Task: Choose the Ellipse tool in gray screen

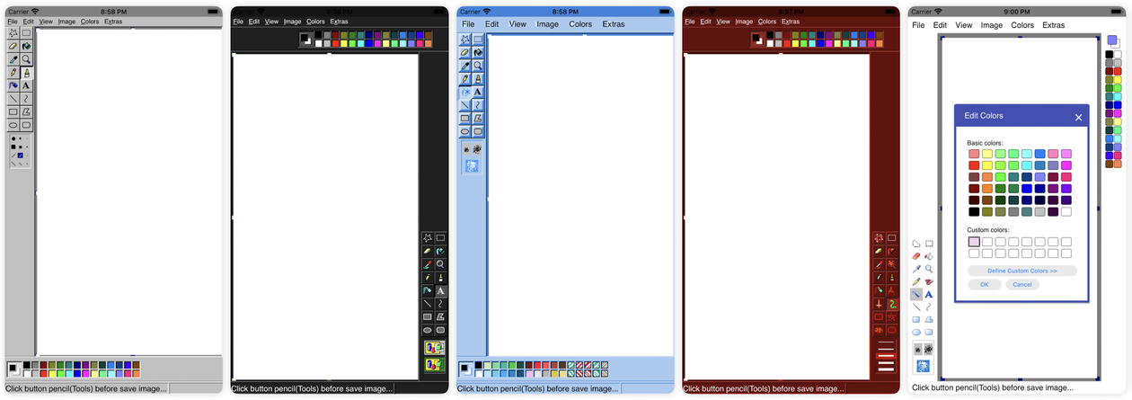Action: pos(13,125)
